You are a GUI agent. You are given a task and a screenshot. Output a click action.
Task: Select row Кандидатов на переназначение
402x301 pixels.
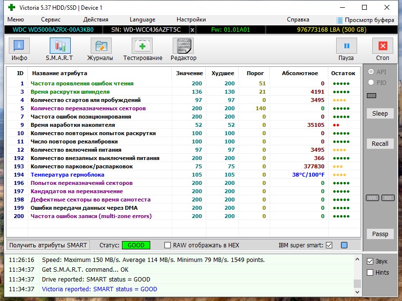tap(183, 191)
